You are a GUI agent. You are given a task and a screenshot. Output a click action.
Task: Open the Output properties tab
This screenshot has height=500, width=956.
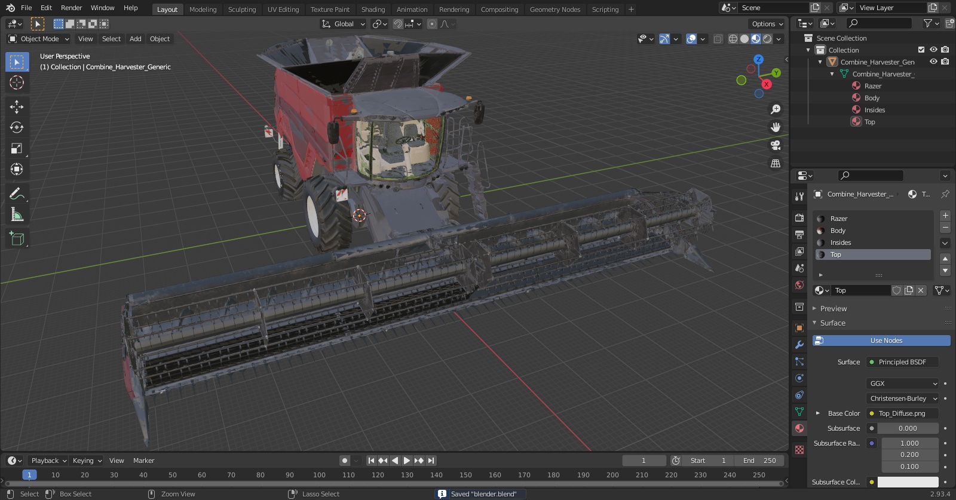799,234
